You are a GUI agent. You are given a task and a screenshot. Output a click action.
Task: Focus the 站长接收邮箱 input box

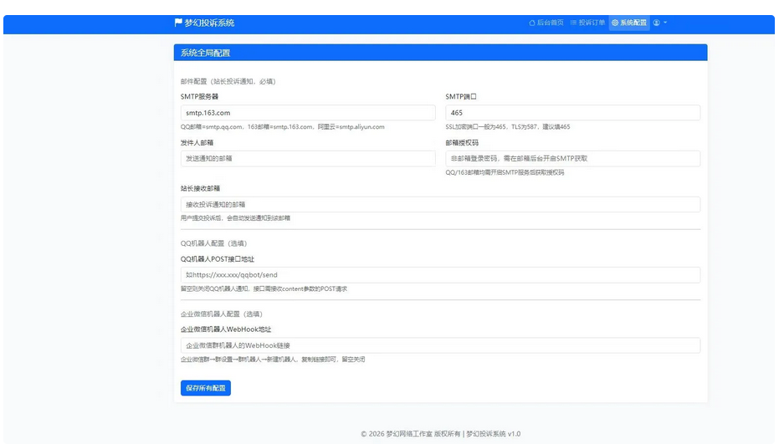tap(440, 204)
